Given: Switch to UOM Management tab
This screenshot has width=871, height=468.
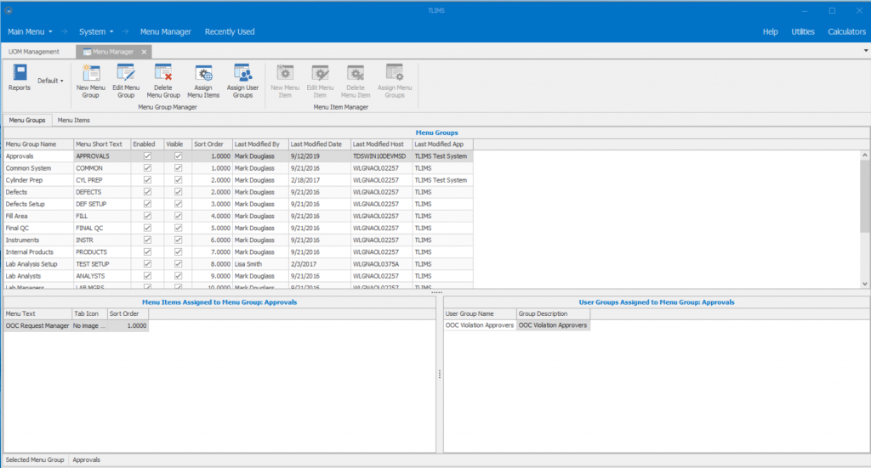Looking at the screenshot, I should coord(34,52).
